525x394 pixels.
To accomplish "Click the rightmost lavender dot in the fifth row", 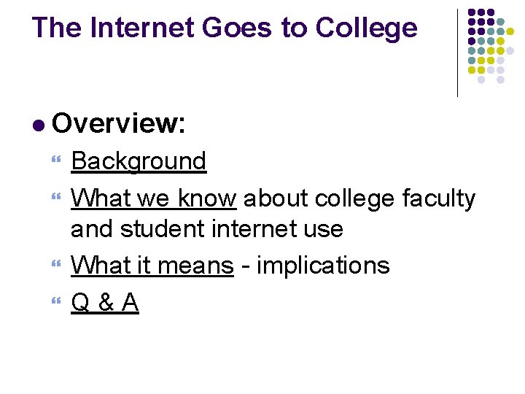I will [510, 50].
